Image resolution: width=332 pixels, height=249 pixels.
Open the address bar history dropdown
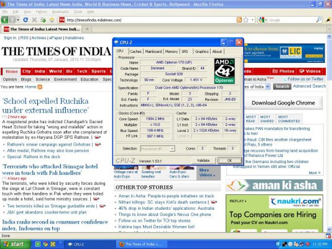tap(252, 20)
